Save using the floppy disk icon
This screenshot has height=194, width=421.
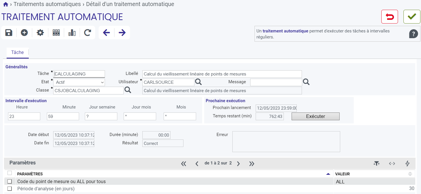click(x=9, y=33)
